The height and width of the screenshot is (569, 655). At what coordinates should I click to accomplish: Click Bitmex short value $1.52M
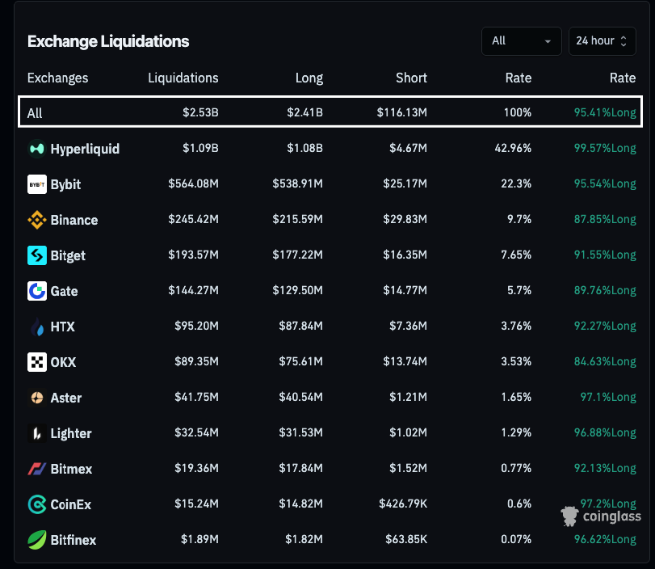(x=408, y=468)
